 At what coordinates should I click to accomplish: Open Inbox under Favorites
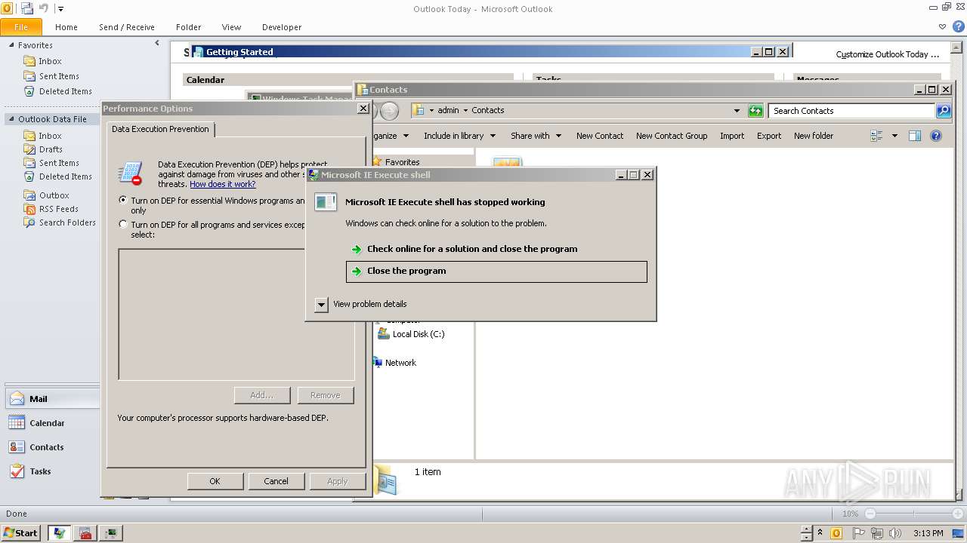pyautogui.click(x=50, y=61)
